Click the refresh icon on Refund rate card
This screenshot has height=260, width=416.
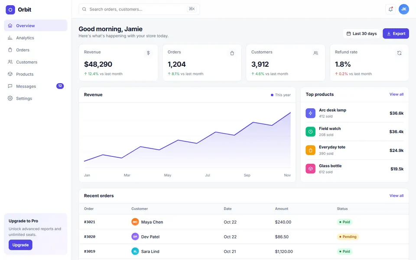399,53
